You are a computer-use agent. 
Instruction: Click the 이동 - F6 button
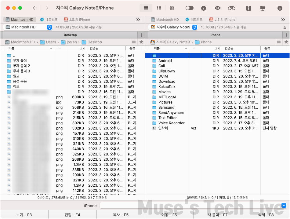pos(169,215)
